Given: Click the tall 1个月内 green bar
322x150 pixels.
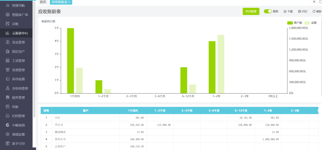Looking at the screenshot, I should click(70, 61).
